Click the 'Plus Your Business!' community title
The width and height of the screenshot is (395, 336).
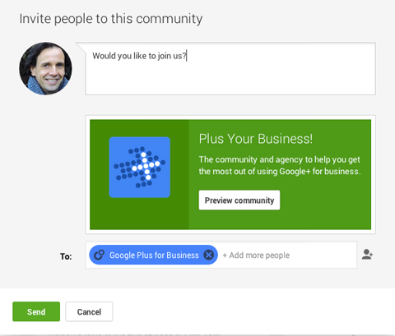[256, 139]
